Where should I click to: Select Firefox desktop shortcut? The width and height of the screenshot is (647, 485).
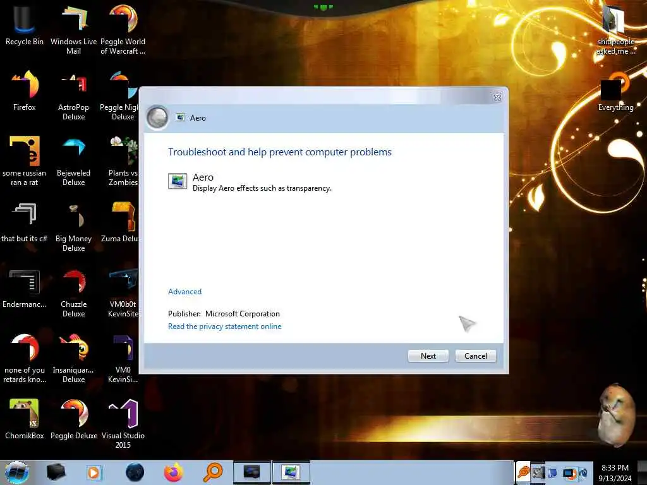click(25, 91)
